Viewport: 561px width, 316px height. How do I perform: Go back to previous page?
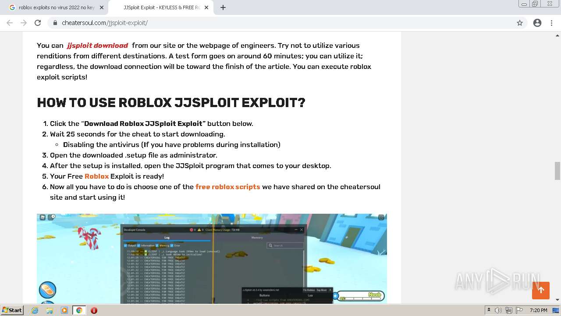tap(10, 23)
